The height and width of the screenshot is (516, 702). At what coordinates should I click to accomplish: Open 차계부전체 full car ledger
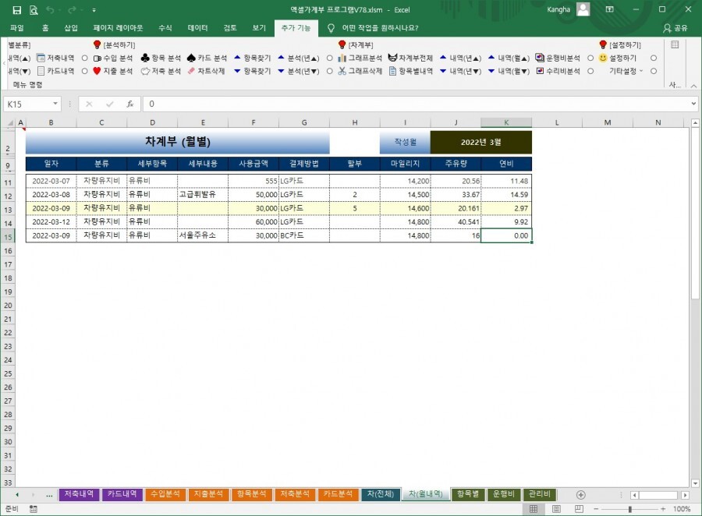point(410,58)
